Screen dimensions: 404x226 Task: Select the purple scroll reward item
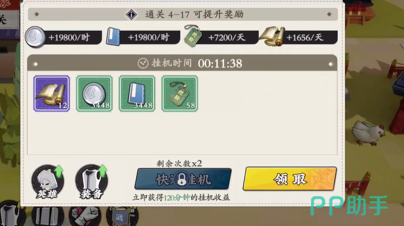[52, 93]
